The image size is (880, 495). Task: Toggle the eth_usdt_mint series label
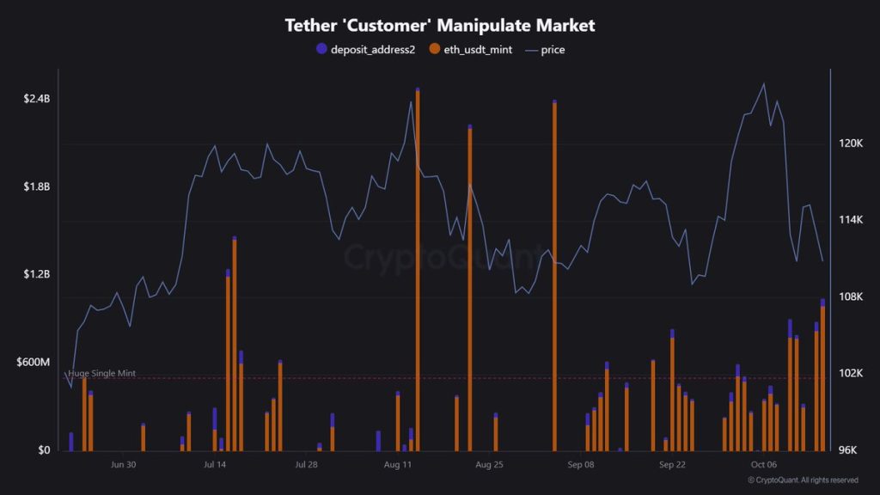[477, 50]
